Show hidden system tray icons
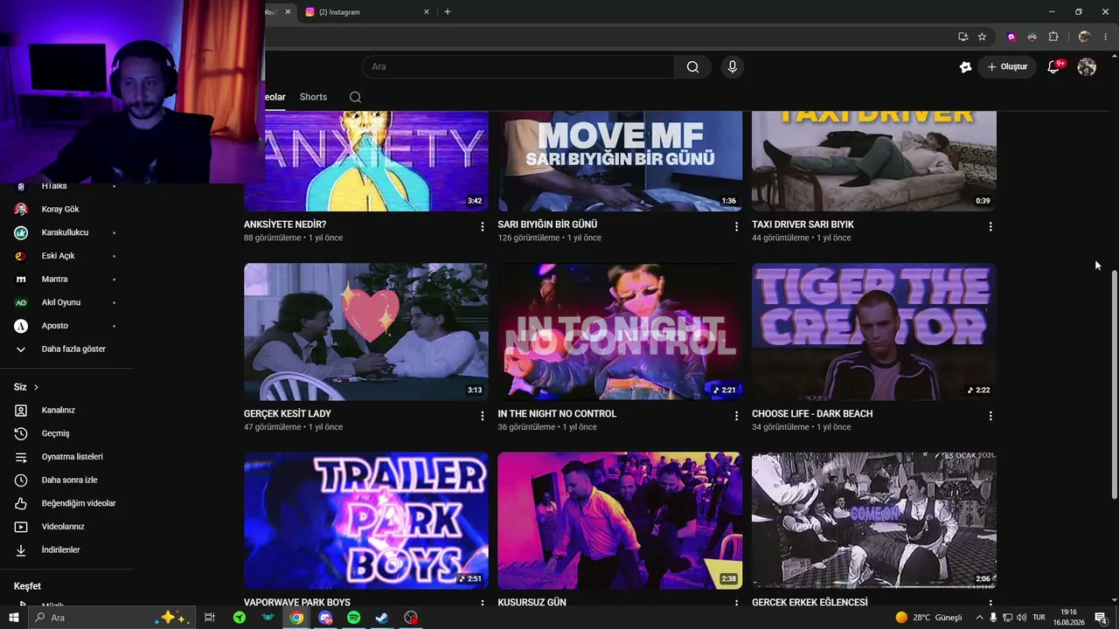The height and width of the screenshot is (629, 1119). (978, 618)
